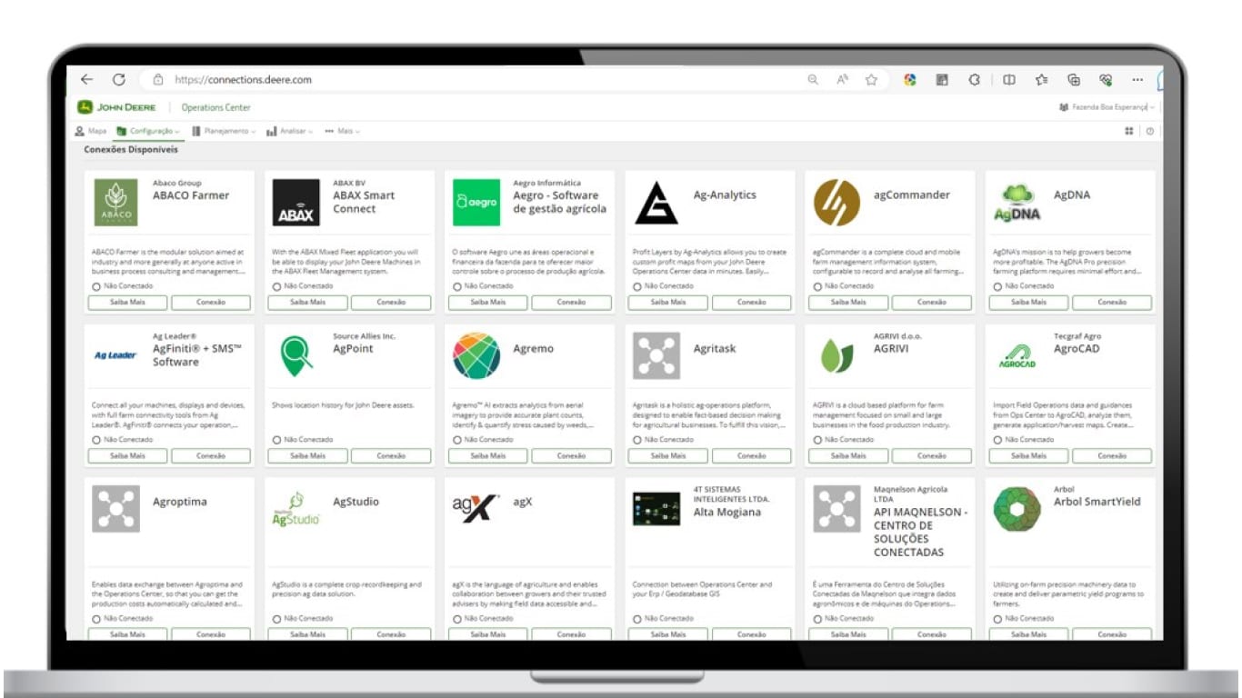
Task: Open the Fazenda Boa Esperança organization dropdown
Action: [1107, 107]
